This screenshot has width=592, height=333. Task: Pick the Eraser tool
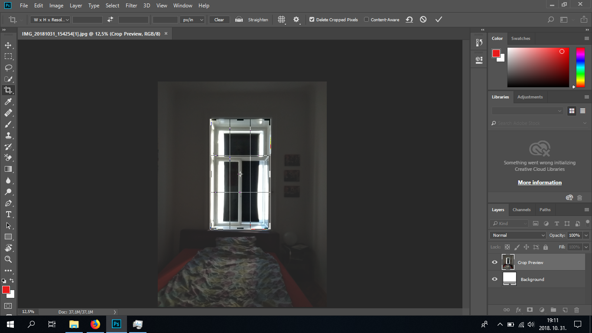pos(8,158)
